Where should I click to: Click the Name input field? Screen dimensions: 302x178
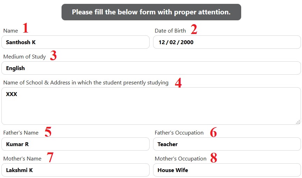tap(75, 42)
